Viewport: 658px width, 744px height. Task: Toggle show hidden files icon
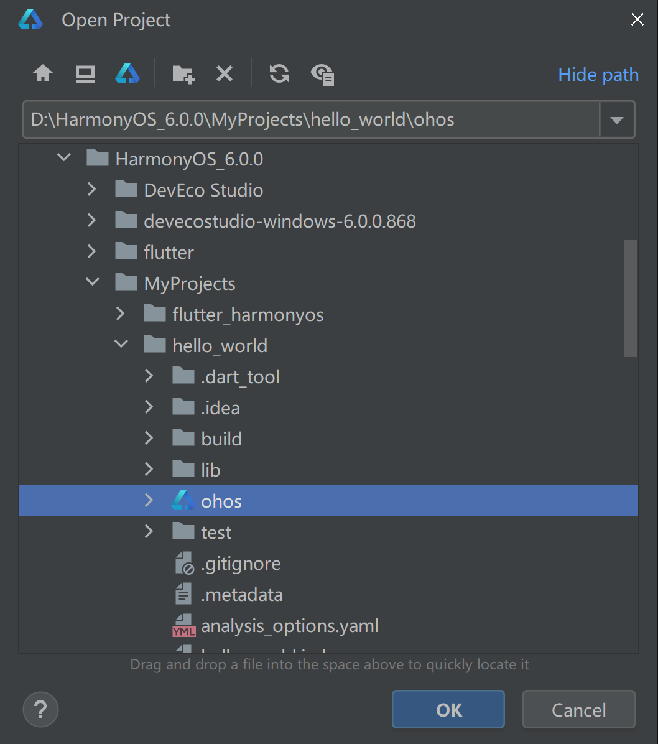[323, 75]
